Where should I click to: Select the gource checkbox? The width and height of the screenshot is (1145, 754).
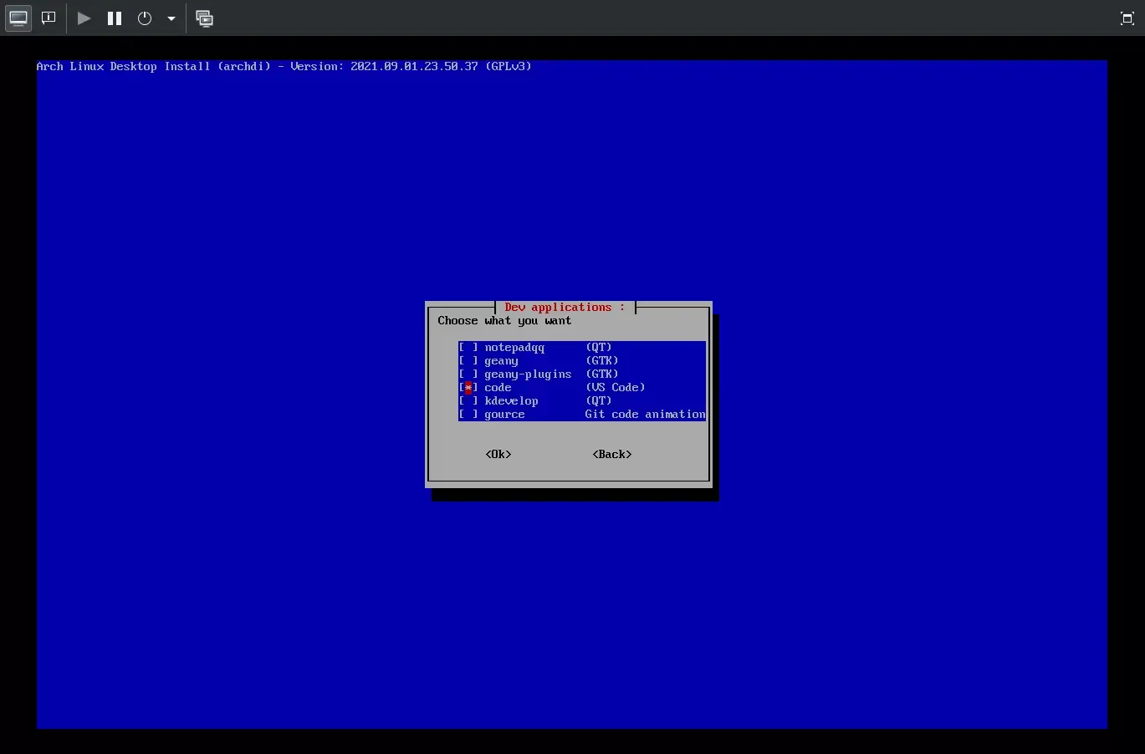point(468,415)
